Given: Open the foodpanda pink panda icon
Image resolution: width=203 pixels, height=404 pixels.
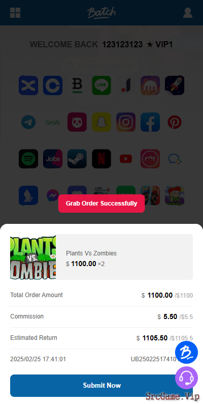Looking at the screenshot, I should pos(77,122).
